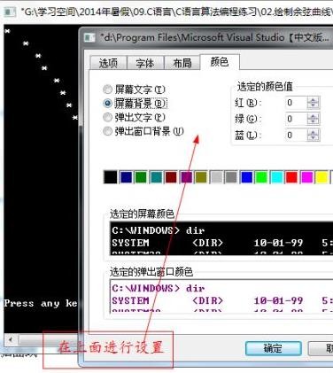Click the red (红) value input field

(297, 103)
